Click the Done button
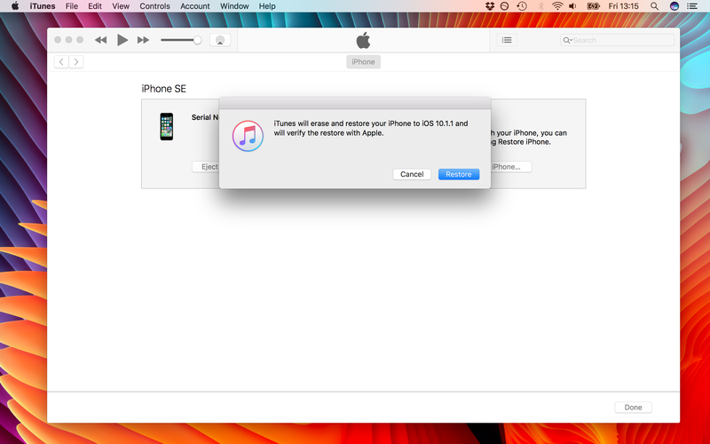710x444 pixels. [633, 407]
